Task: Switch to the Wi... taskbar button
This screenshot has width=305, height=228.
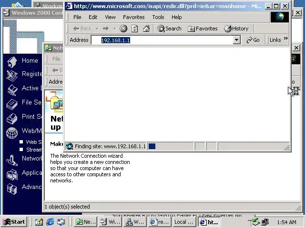Action: coord(110,222)
